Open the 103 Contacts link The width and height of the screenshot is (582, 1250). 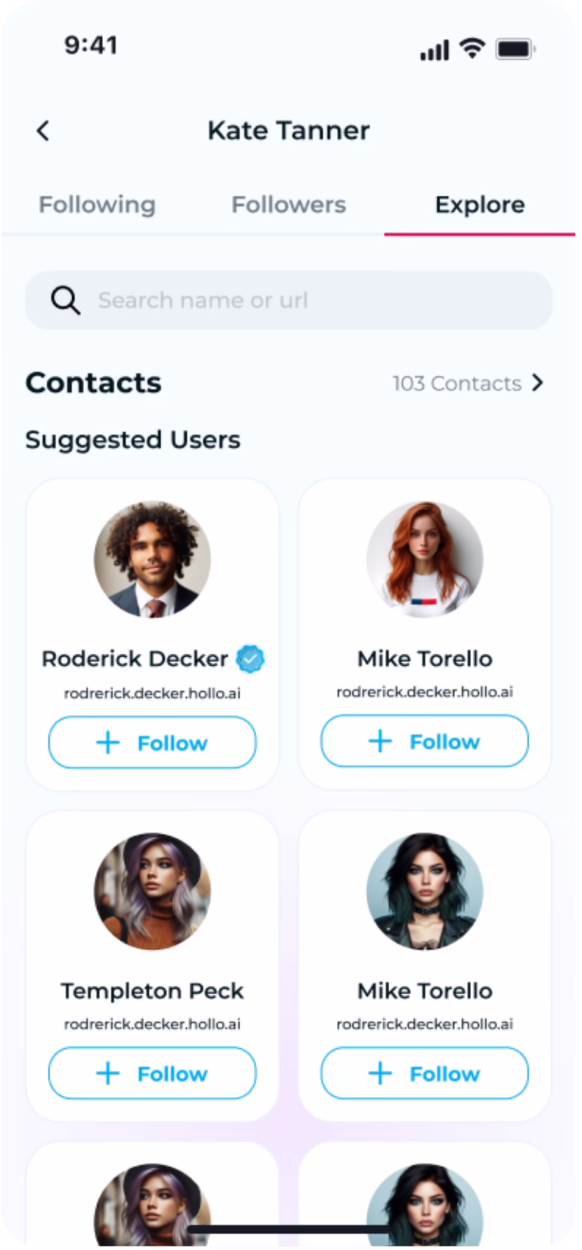[457, 383]
